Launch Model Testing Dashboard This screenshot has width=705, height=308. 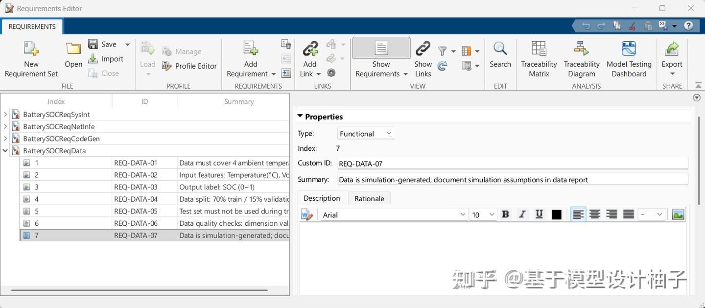coord(629,59)
